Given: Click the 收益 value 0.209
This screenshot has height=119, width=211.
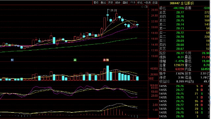Looking at the screenshot, I should point(180,81).
